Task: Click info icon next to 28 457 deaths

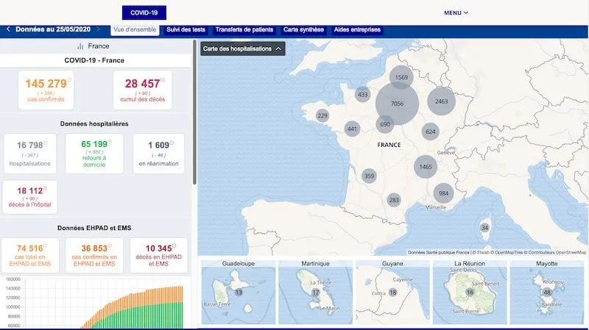Action: (x=162, y=81)
